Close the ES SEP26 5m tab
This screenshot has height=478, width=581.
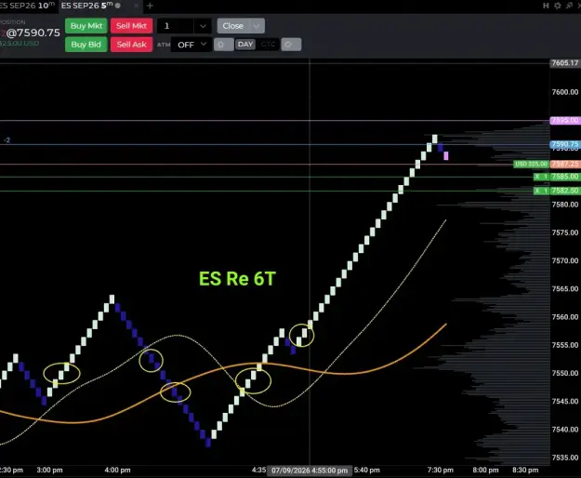click(x=136, y=6)
